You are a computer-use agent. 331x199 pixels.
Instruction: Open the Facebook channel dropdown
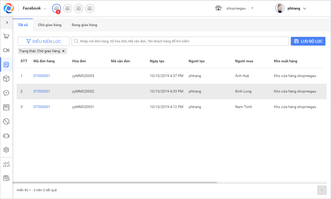[34, 8]
